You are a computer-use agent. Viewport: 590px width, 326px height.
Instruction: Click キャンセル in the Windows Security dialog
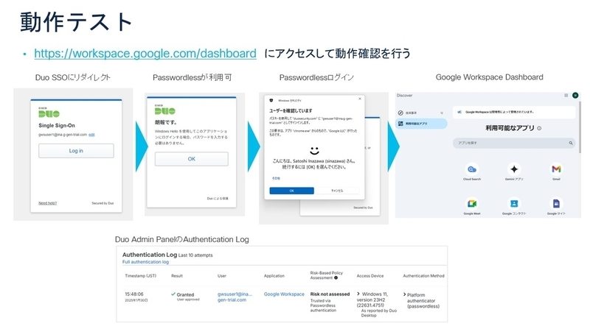click(x=337, y=191)
